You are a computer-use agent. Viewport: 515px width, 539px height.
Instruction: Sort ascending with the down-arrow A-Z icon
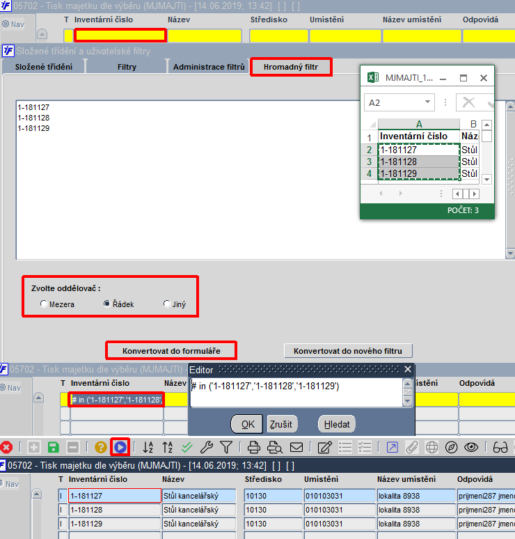[x=148, y=447]
